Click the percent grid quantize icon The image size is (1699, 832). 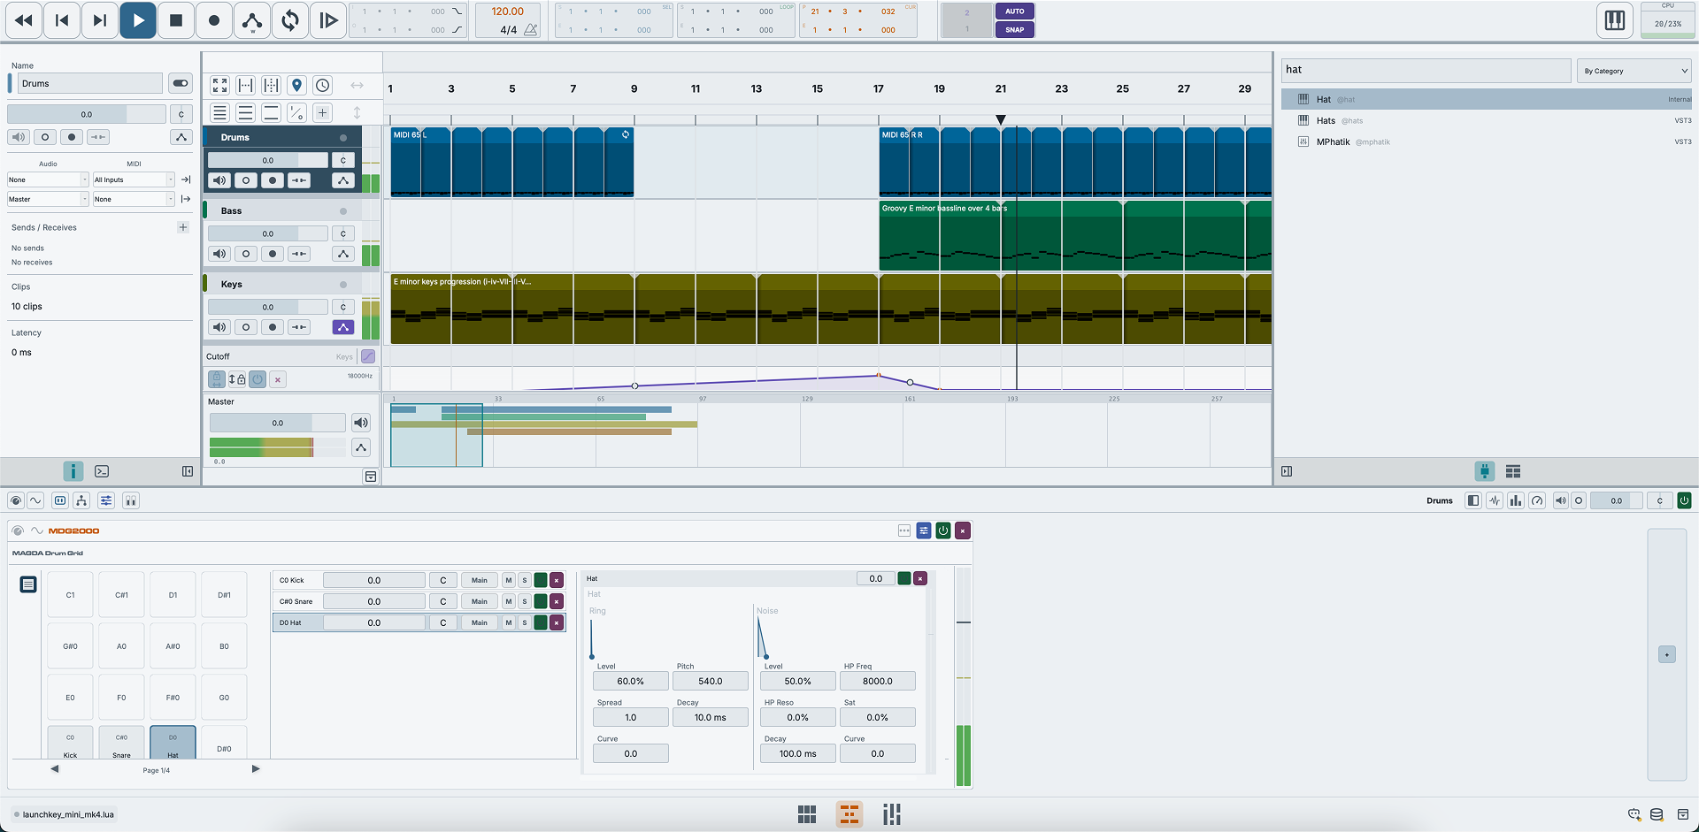(297, 112)
